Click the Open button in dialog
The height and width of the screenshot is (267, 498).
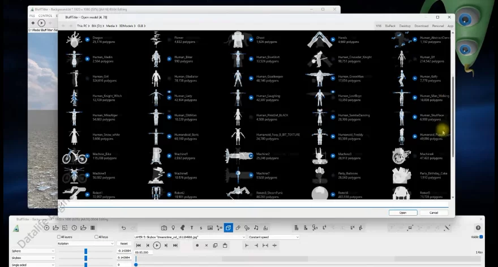click(x=403, y=213)
